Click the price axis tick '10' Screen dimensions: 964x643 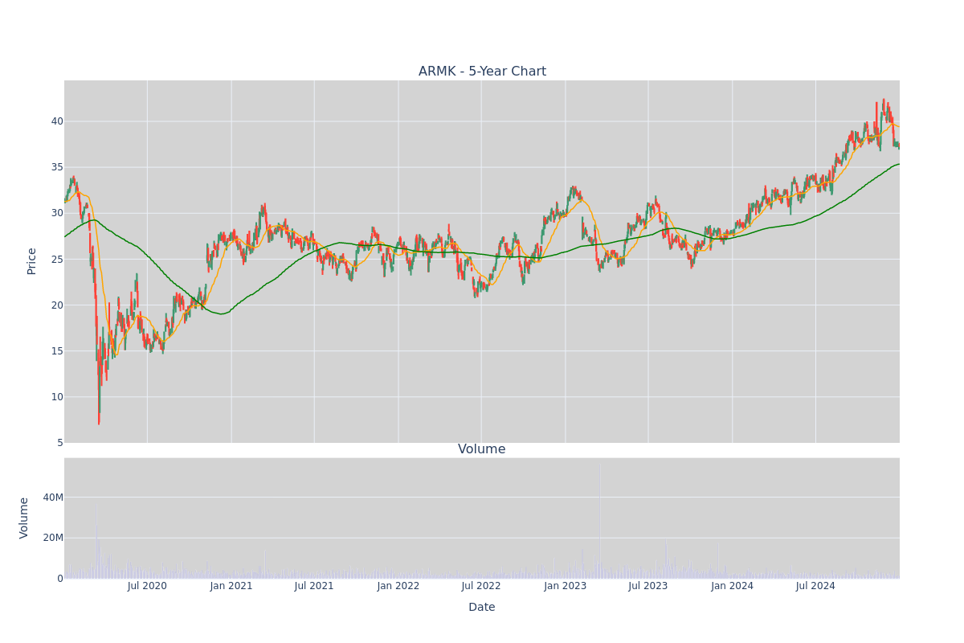[58, 396]
